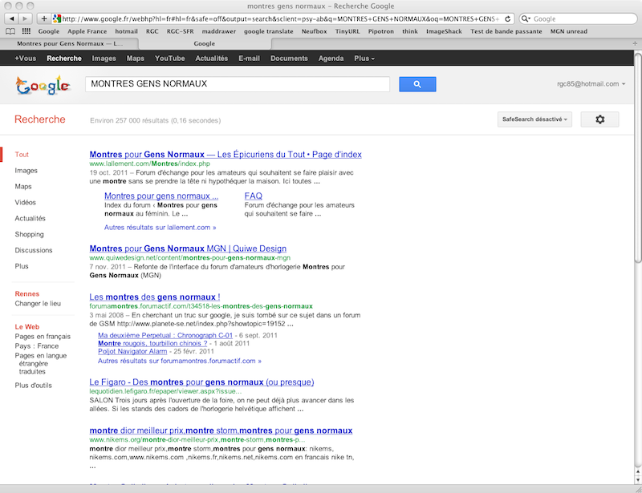Viewport: 642px width, 493px height.
Task: Reload the page with the refresh icon
Action: pos(508,18)
